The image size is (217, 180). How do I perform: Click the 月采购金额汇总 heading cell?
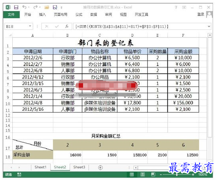click(x=106, y=136)
